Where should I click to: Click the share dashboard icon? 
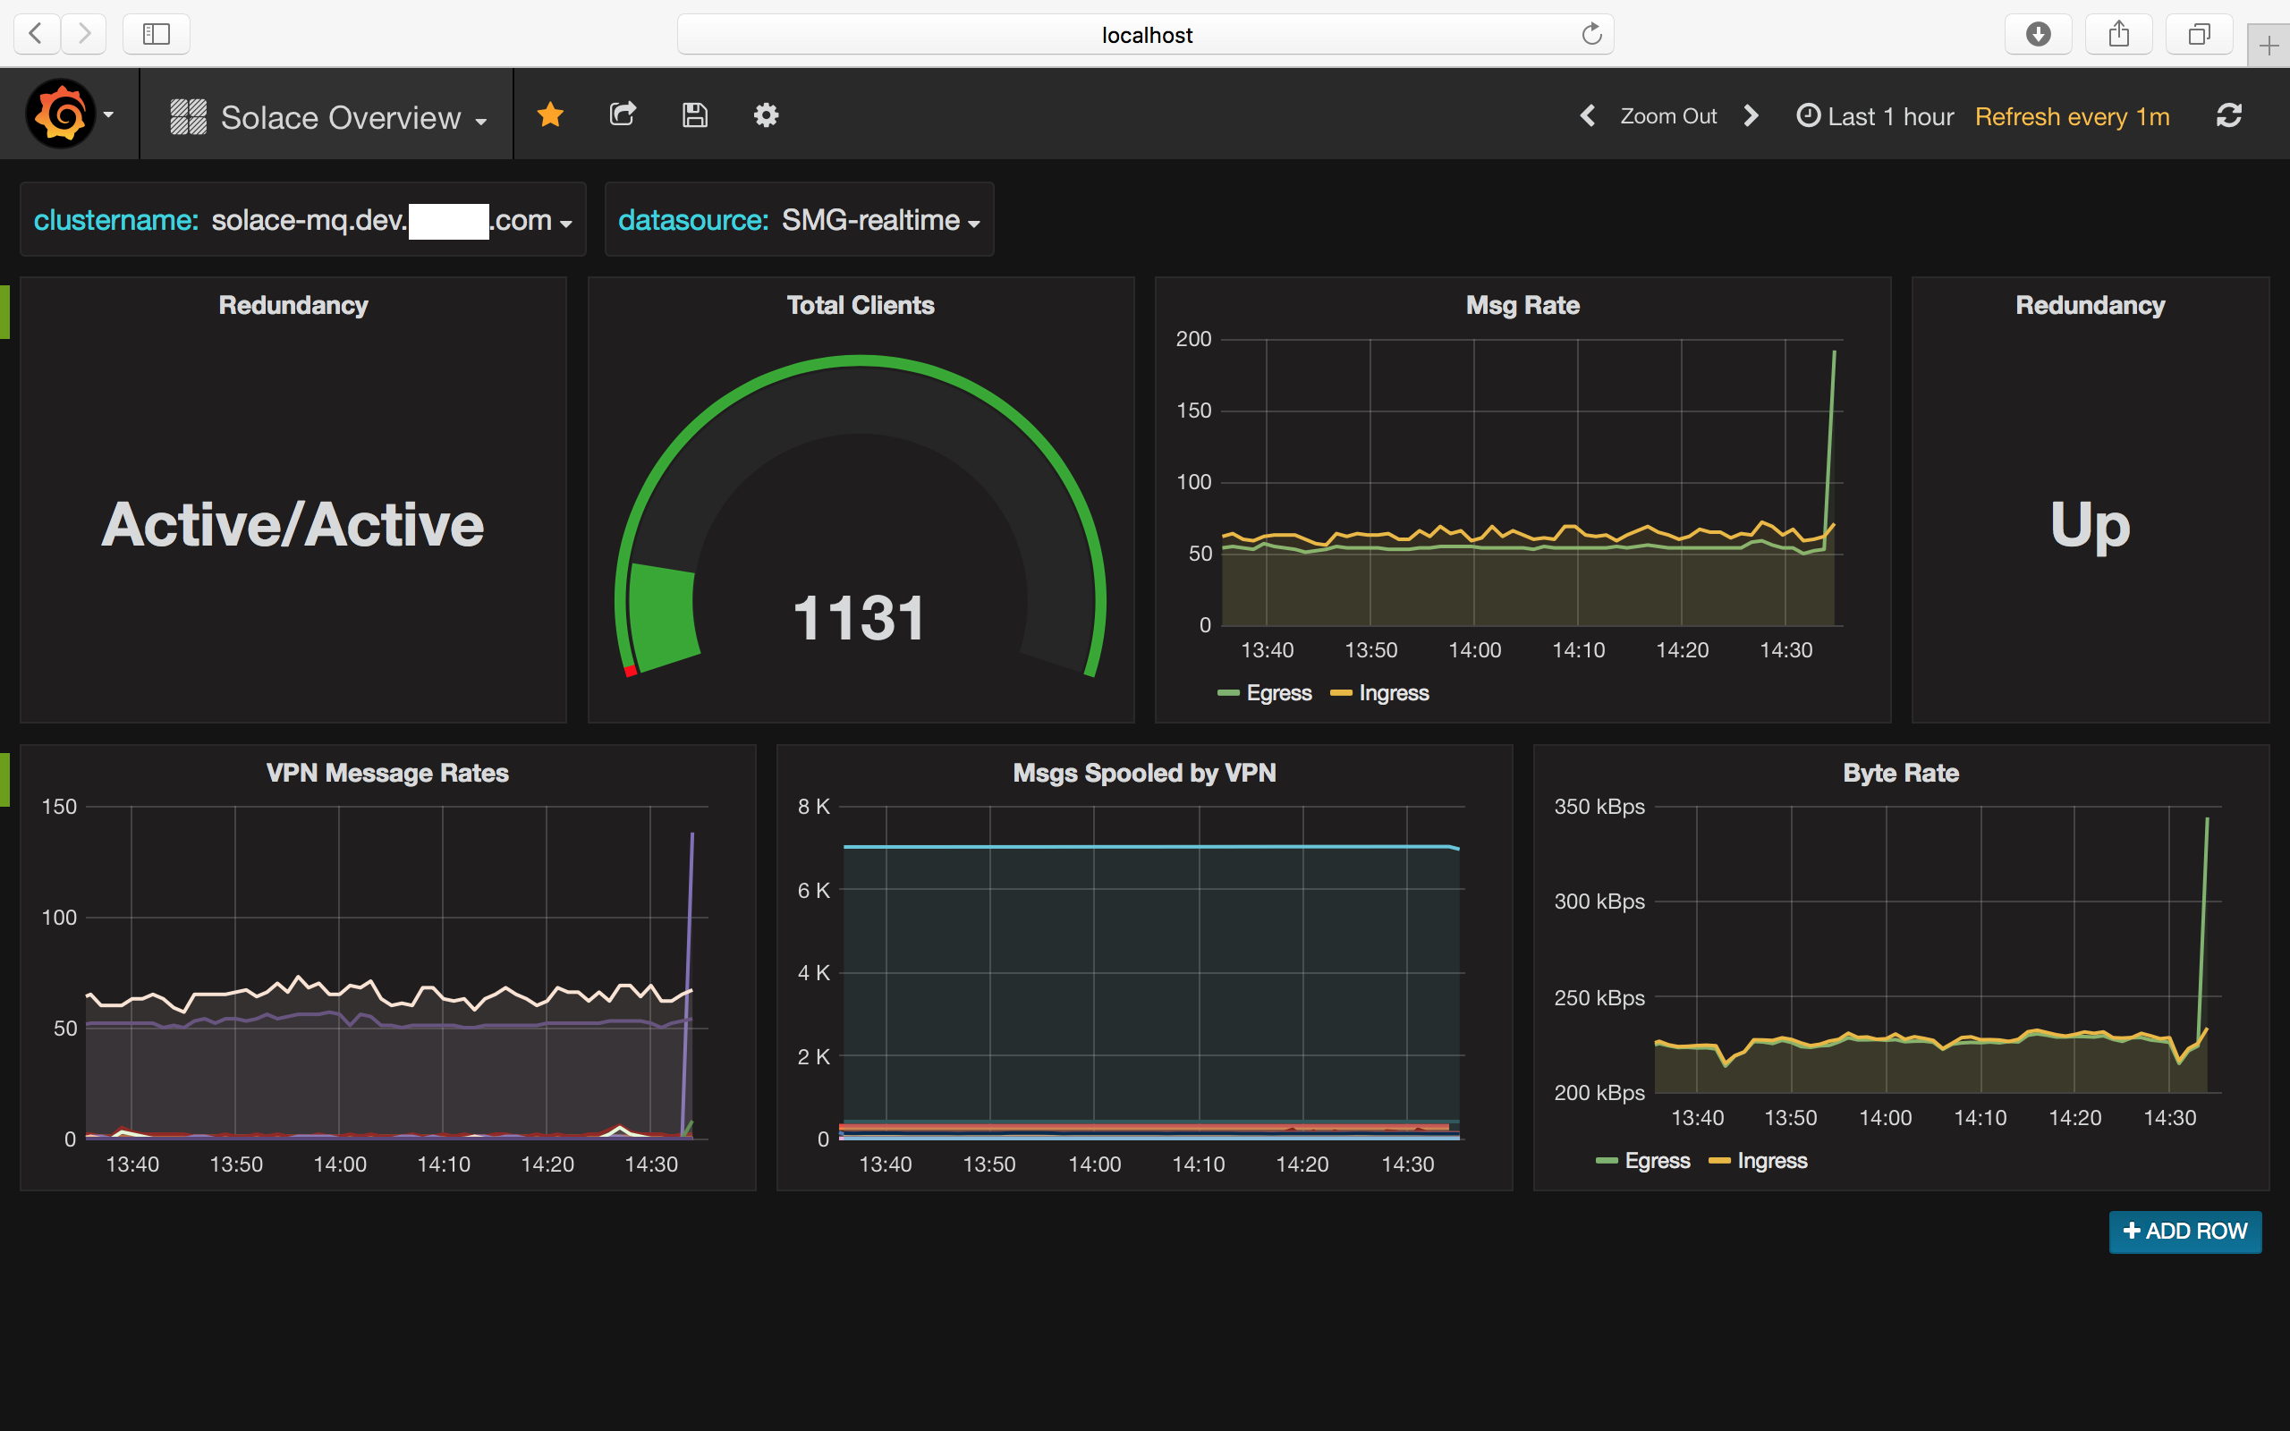(623, 115)
